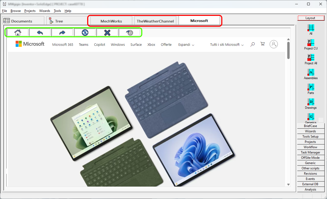327x199 pixels.
Task: Select the Assemblies filter icon
Action: [x=311, y=72]
